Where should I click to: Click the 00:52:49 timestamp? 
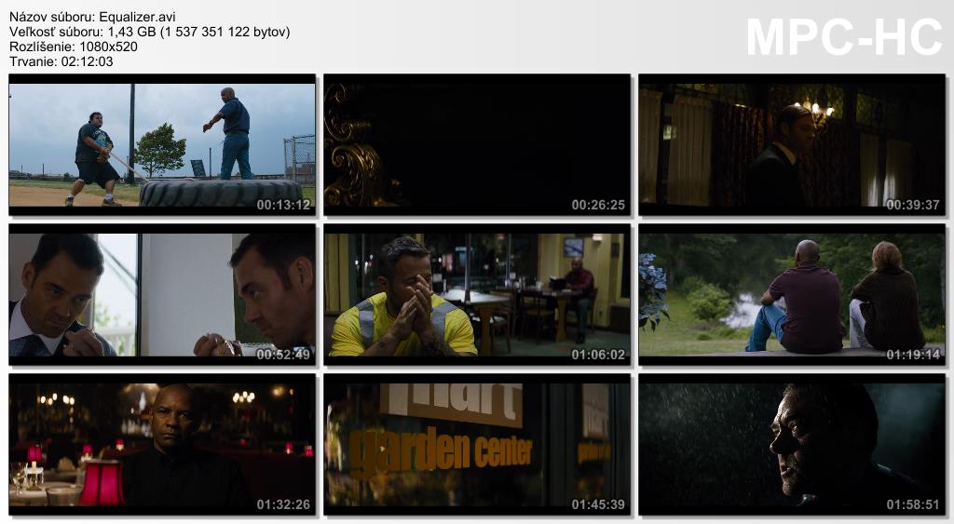pos(283,355)
